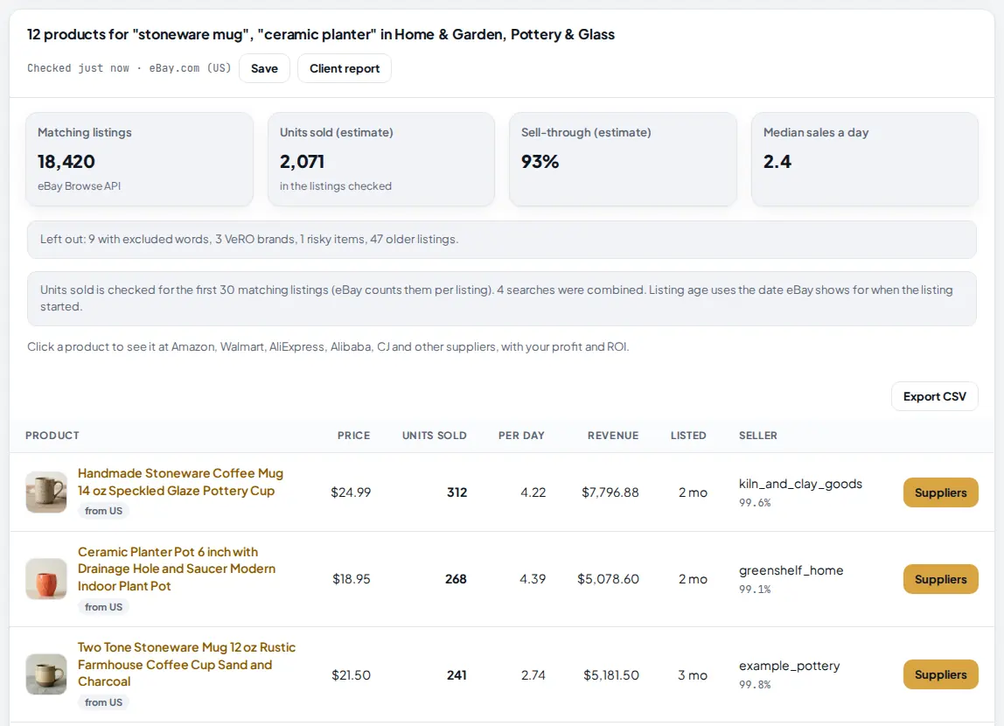Image resolution: width=1004 pixels, height=726 pixels.
Task: Click the two tone mug thumbnail
Action: pos(46,674)
